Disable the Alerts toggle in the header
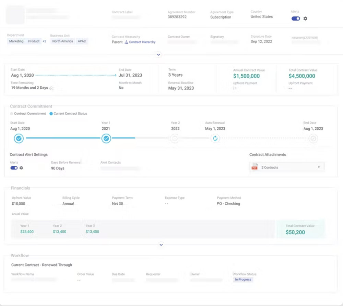This screenshot has width=343, height=306. pos(295,18)
